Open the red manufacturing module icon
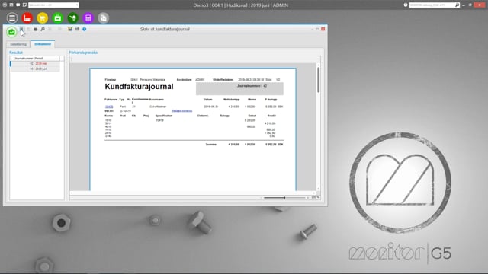This screenshot has width=488, height=274. tap(27, 18)
